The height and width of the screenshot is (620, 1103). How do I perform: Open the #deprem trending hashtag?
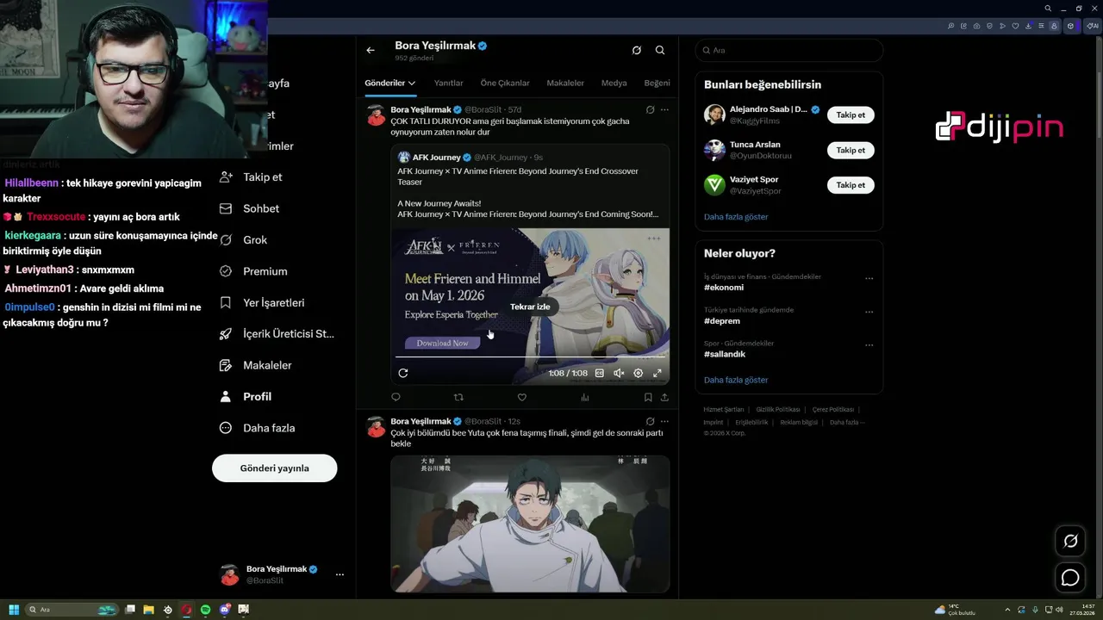tap(722, 321)
